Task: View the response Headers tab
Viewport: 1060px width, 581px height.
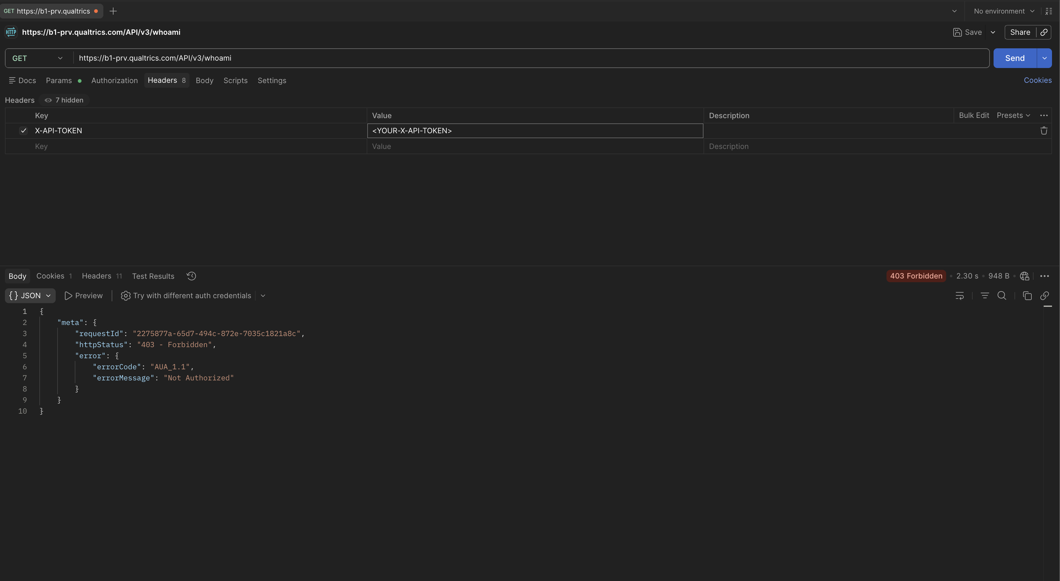Action: [x=102, y=276]
